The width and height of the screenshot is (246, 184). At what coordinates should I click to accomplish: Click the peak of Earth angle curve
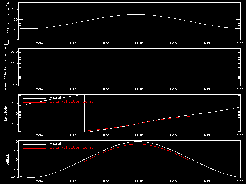[136, 14]
